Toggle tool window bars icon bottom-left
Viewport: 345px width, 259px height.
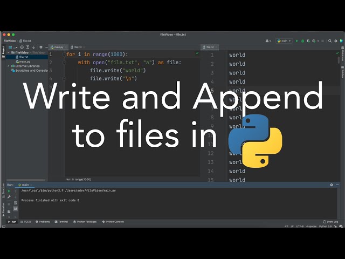[x=4, y=227]
